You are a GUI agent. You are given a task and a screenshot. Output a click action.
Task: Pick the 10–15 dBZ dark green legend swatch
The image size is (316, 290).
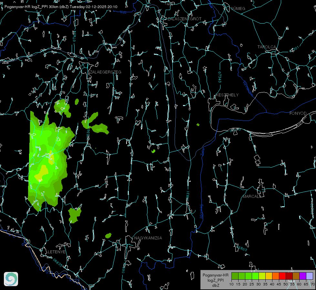click(235, 276)
